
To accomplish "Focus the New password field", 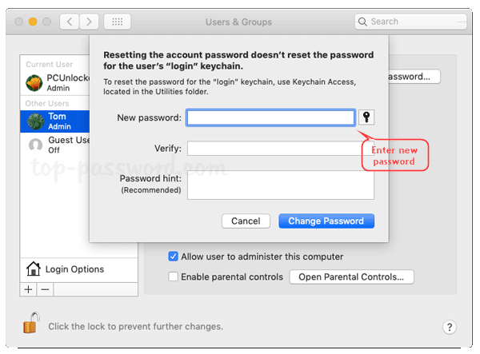I will tap(270, 118).
